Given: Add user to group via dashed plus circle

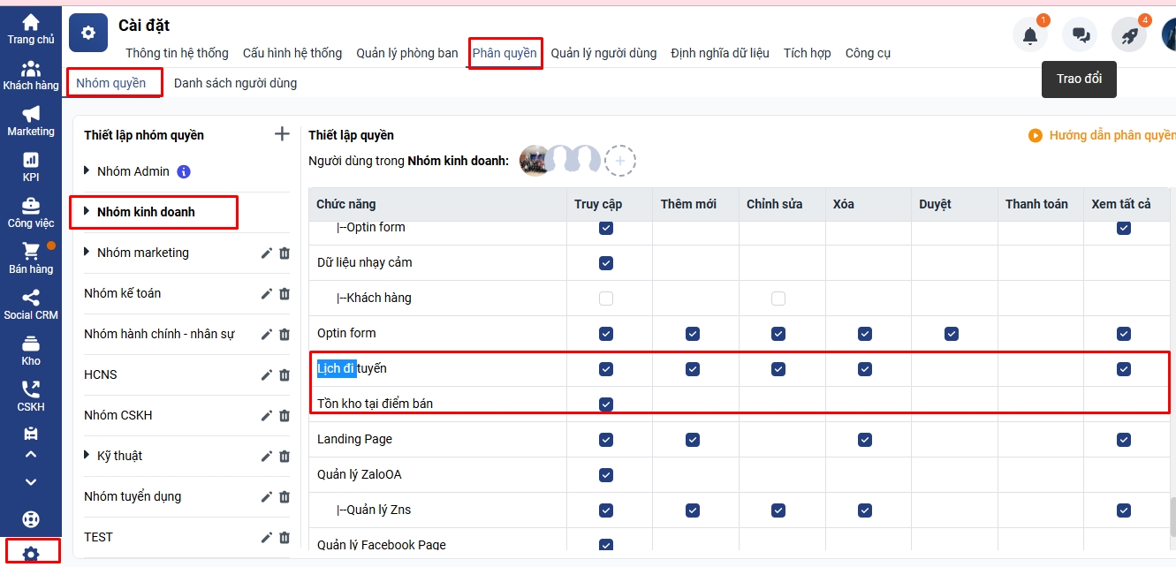Looking at the screenshot, I should (620, 161).
